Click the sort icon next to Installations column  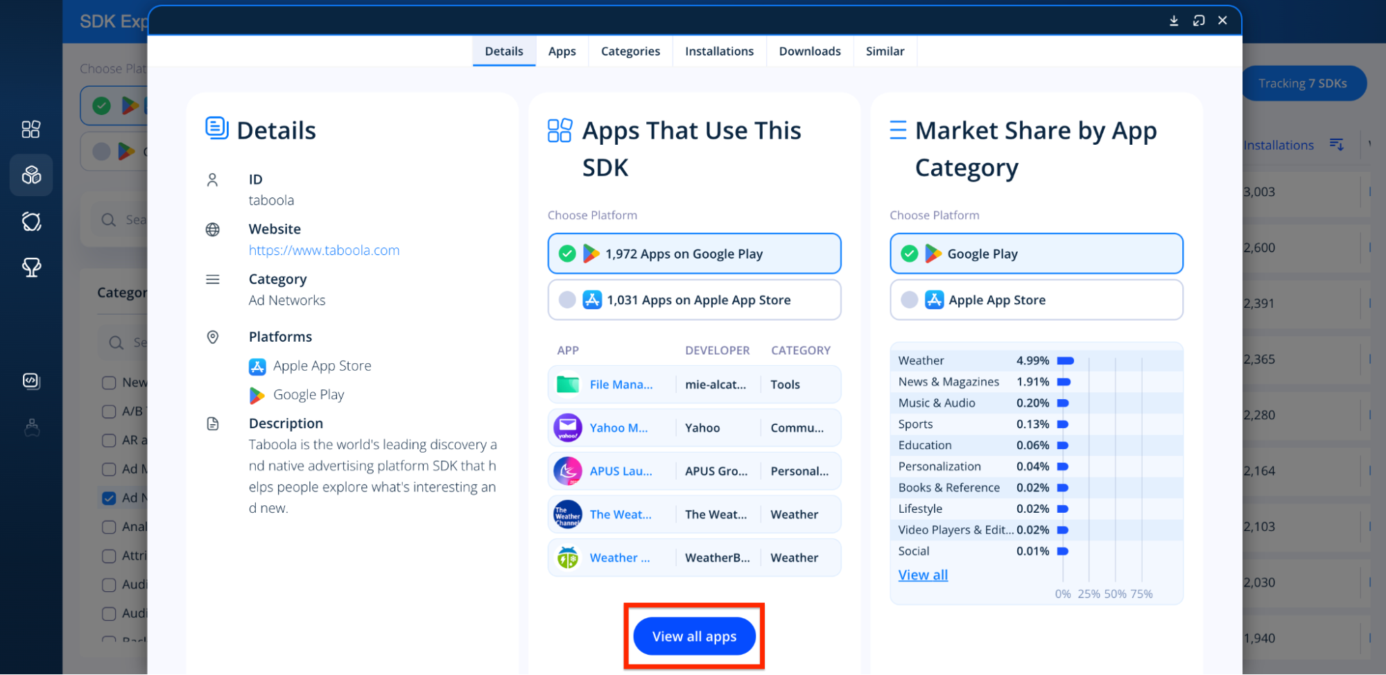click(1337, 144)
